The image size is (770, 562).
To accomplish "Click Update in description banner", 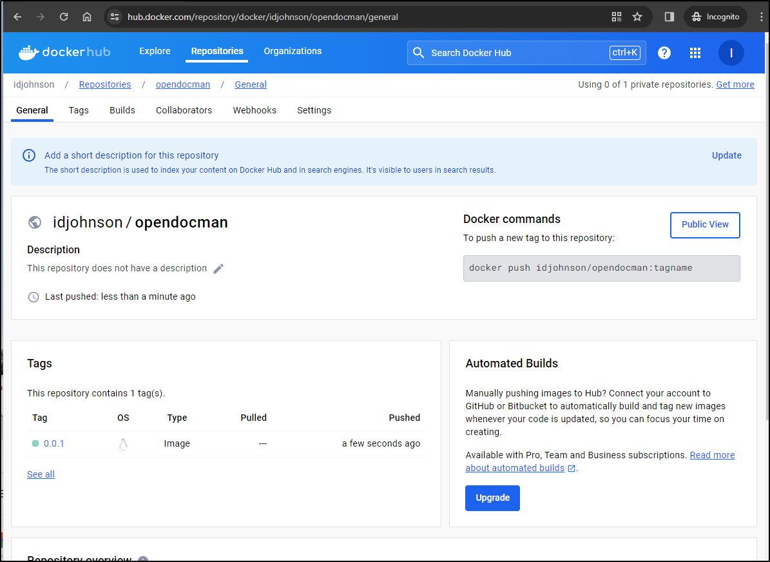I will click(727, 155).
